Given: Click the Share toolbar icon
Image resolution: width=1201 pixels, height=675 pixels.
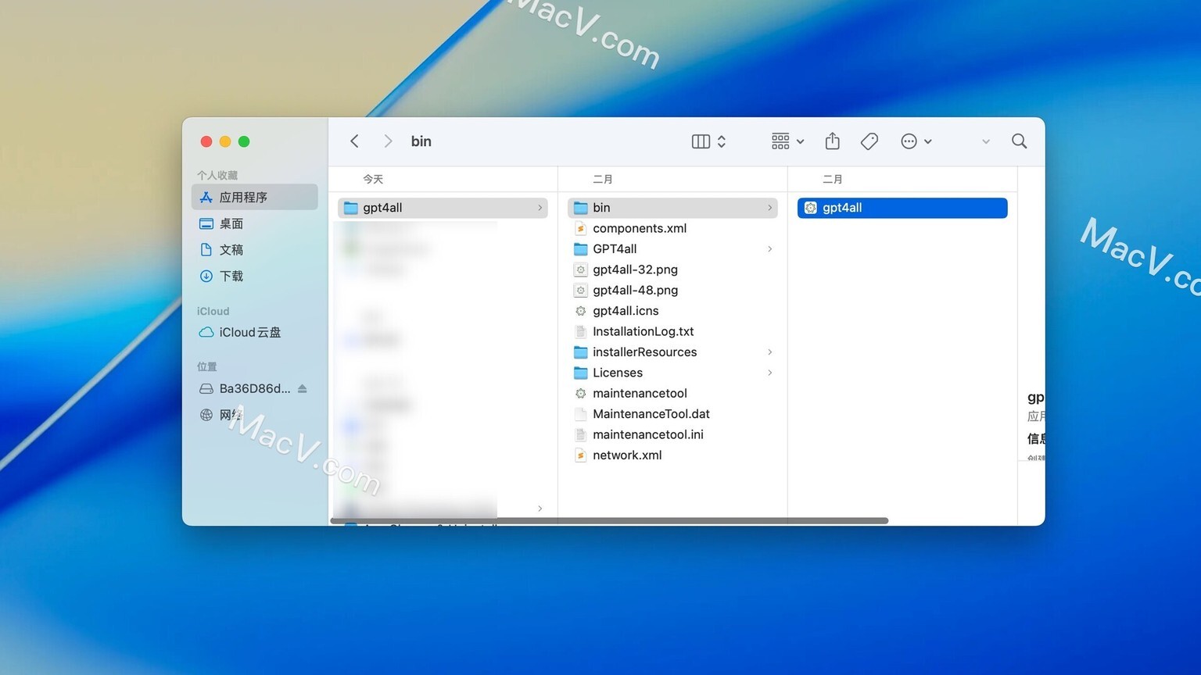Looking at the screenshot, I should [833, 141].
